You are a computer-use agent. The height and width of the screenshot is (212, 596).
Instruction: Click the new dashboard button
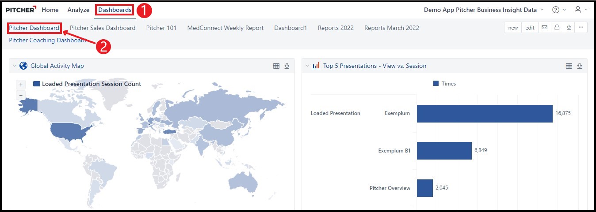[x=513, y=27]
